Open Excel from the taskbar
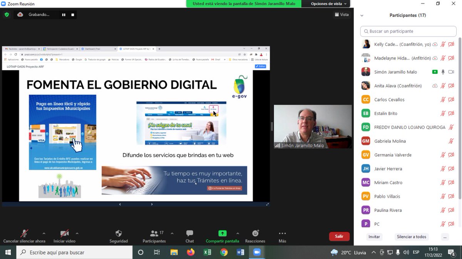 click(207, 252)
